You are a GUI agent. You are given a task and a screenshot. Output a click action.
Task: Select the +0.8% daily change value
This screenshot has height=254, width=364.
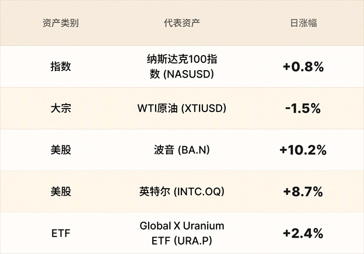tap(303, 67)
